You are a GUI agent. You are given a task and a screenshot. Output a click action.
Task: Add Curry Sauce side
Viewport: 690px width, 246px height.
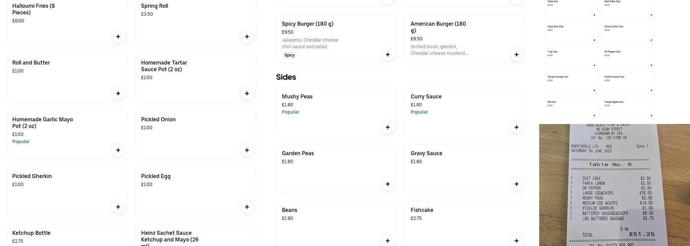click(x=517, y=127)
